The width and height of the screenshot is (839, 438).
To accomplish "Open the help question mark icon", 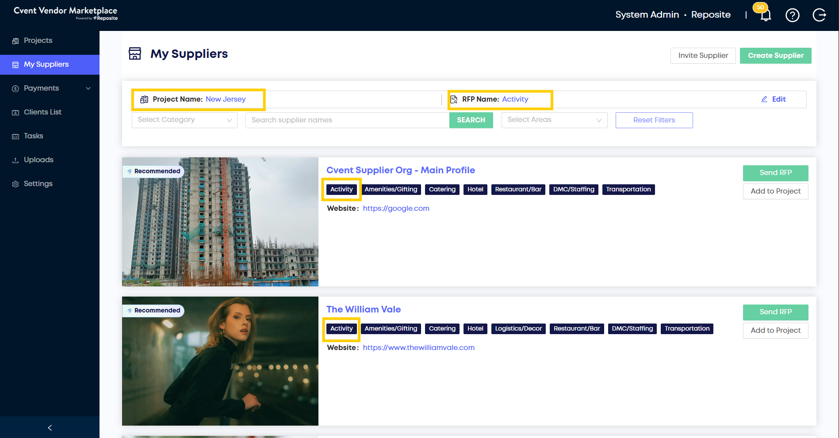I will tap(792, 15).
